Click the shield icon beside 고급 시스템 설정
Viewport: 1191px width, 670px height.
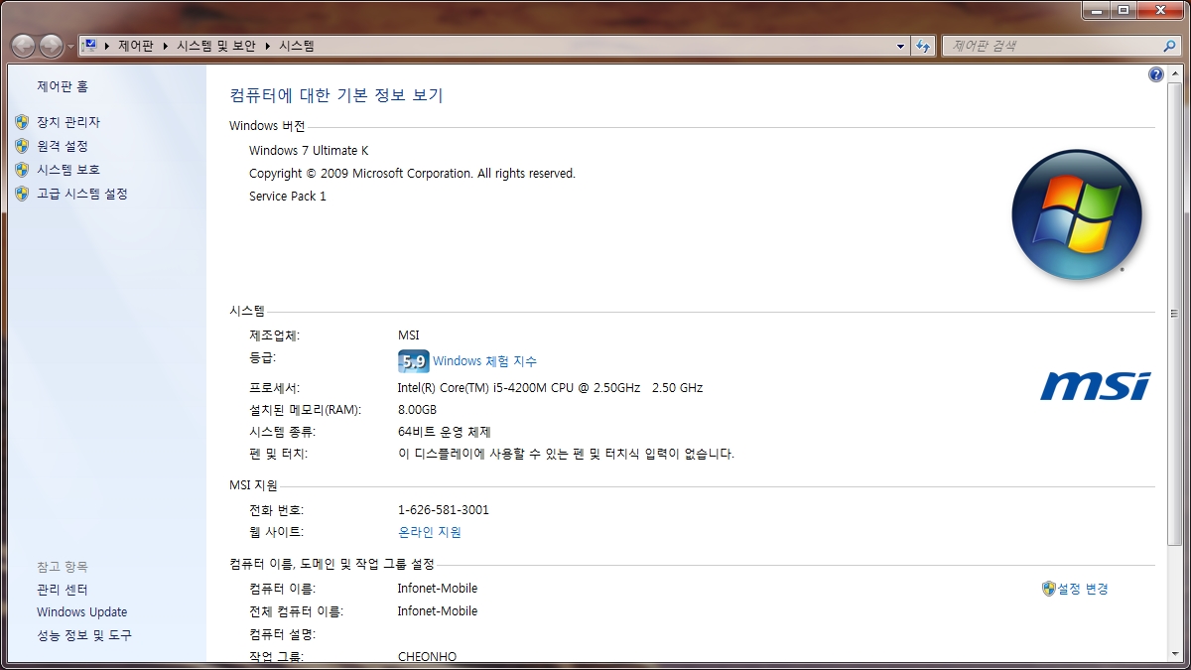click(x=22, y=194)
